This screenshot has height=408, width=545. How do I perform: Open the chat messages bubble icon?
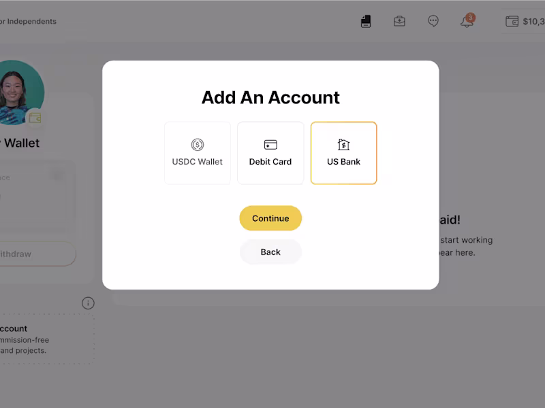tap(433, 21)
